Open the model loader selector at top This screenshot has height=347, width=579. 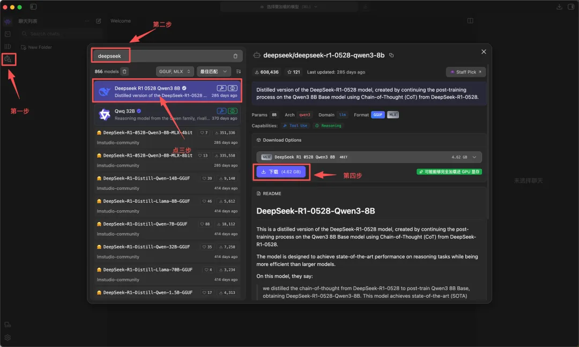pyautogui.click(x=289, y=6)
